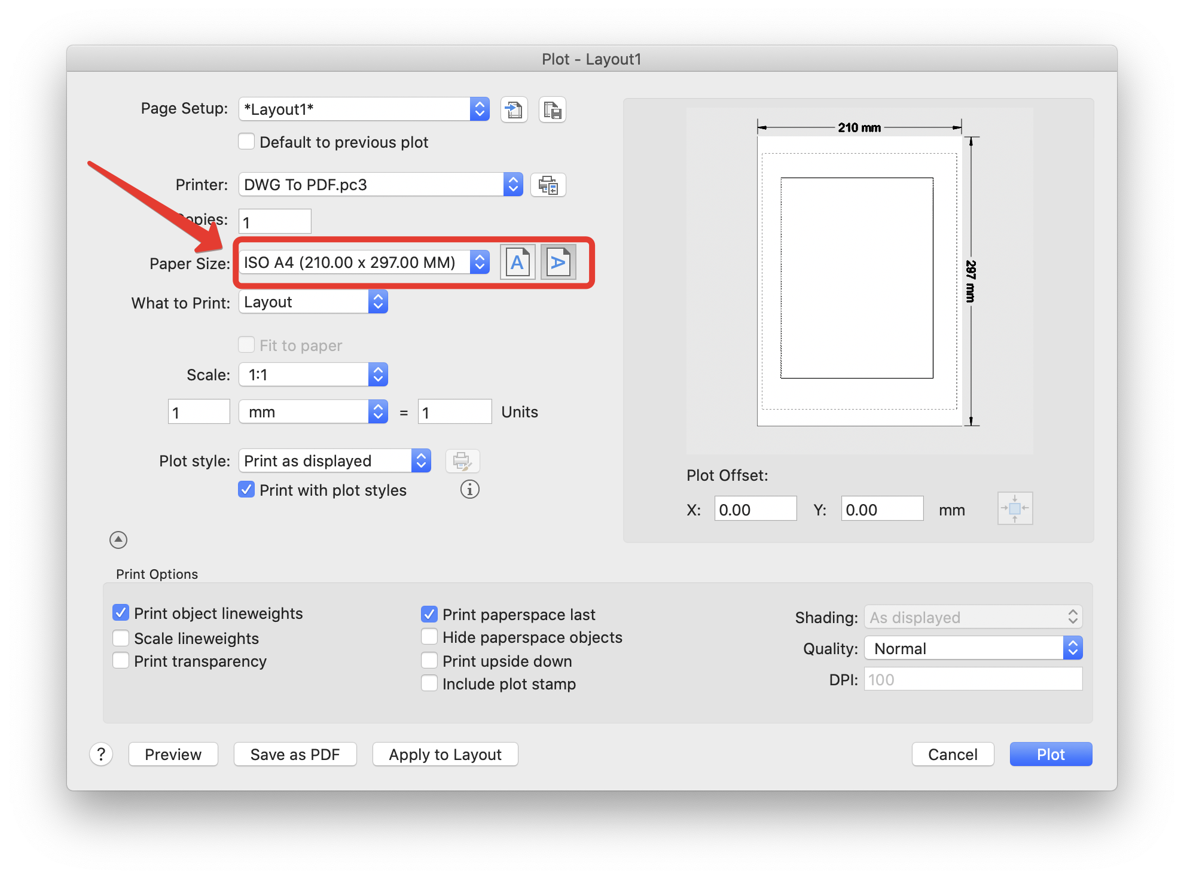Select landscape paper orientation icon
This screenshot has height=879, width=1184.
tap(558, 263)
